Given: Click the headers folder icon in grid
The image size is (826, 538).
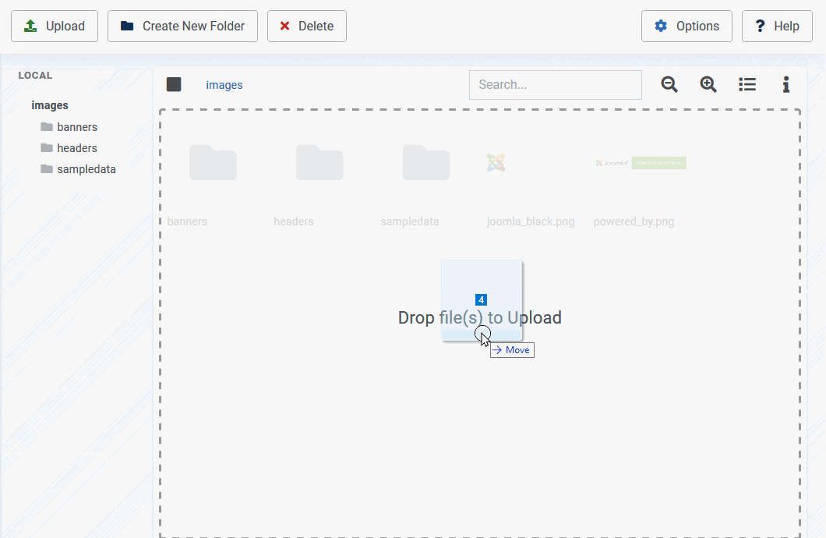Looking at the screenshot, I should click(319, 163).
